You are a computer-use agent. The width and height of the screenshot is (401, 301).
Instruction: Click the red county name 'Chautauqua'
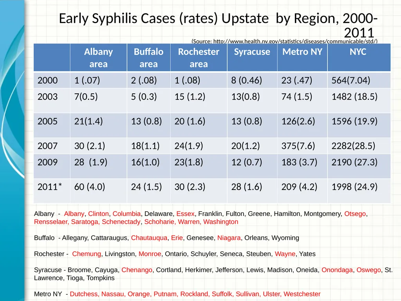click(x=149, y=238)
